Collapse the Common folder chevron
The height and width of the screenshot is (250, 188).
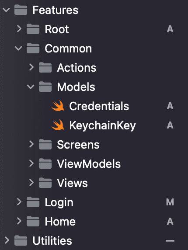point(18,49)
